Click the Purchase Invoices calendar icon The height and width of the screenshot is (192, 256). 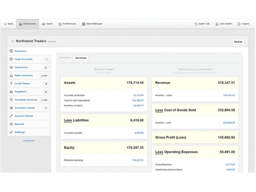tap(11, 100)
